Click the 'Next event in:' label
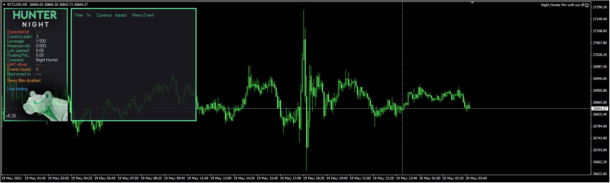610x183 pixels. point(19,74)
